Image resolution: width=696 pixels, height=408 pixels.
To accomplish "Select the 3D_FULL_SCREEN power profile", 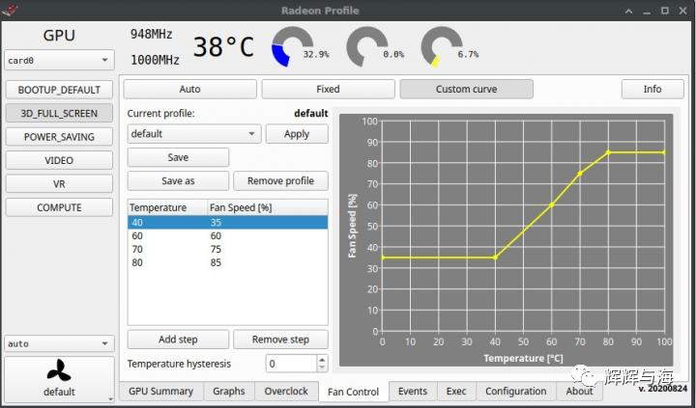I will (x=59, y=114).
